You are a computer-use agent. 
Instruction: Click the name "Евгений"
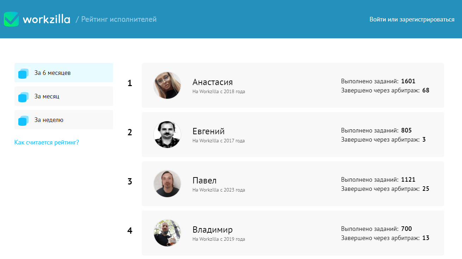[208, 131]
